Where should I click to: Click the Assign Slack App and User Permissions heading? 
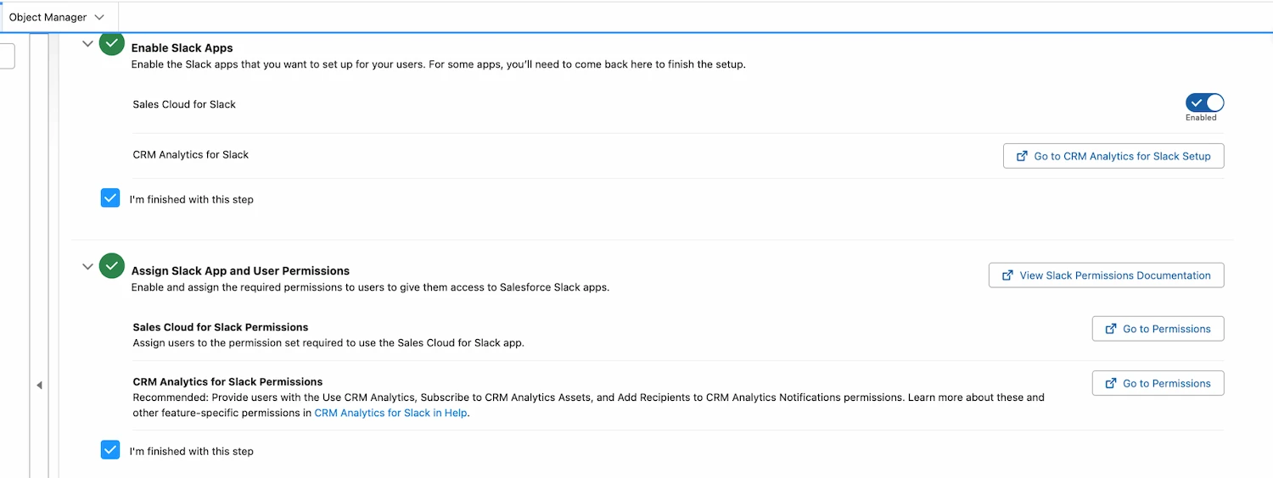pos(240,271)
